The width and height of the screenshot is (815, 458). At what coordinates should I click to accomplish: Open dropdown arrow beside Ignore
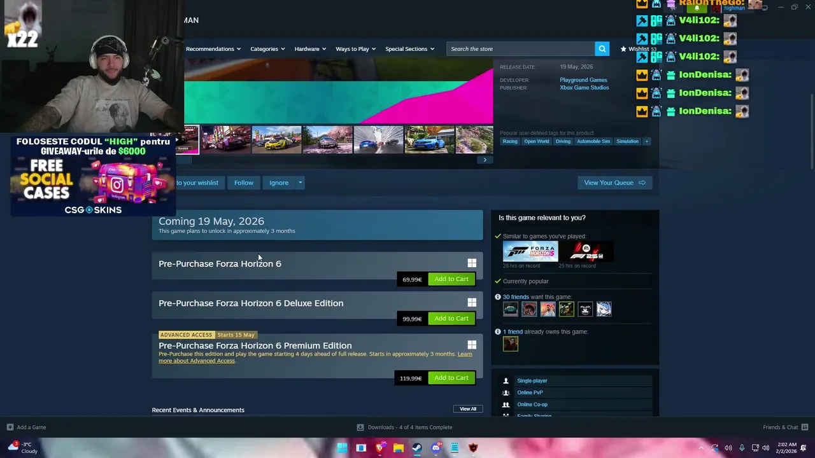(x=300, y=183)
